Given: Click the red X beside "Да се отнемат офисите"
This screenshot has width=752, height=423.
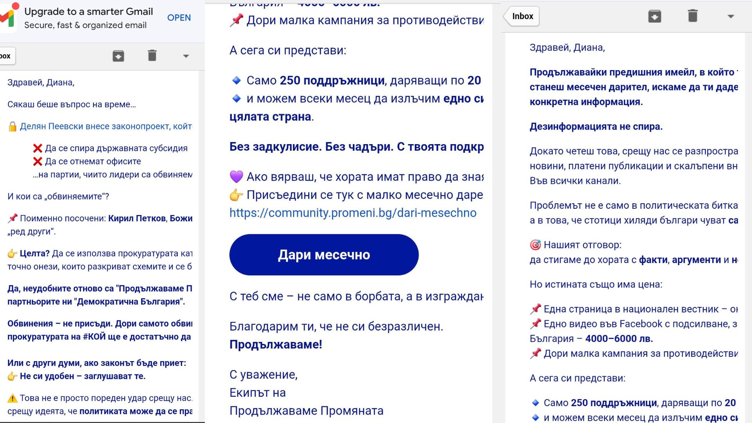Looking at the screenshot, I should point(38,161).
